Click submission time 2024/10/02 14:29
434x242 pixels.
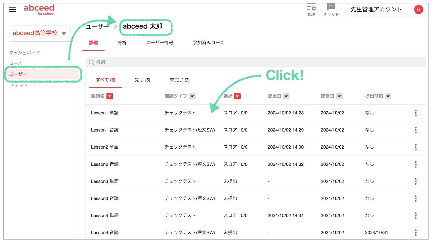tap(286, 130)
